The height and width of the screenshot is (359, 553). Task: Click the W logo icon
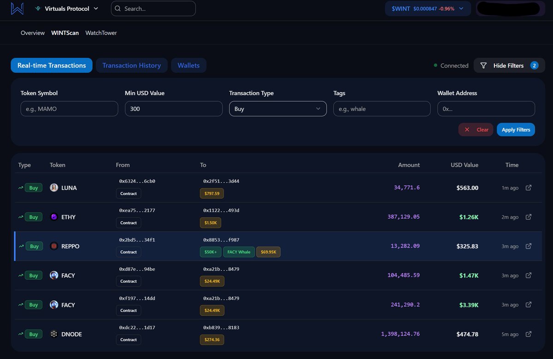[17, 8]
